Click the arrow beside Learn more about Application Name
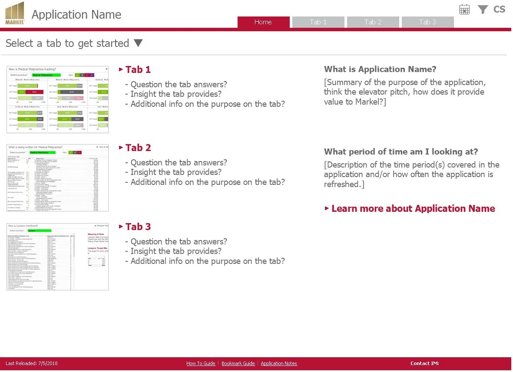Screen dimensions: 513x372 click(x=326, y=209)
